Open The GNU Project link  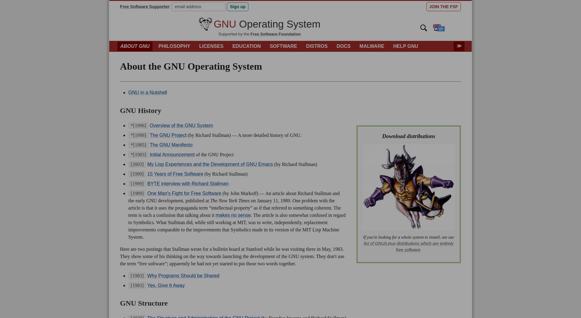click(x=168, y=135)
